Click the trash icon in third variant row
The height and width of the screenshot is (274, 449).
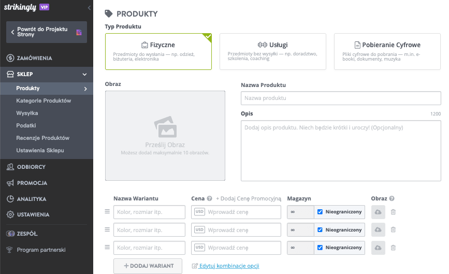coord(393,247)
